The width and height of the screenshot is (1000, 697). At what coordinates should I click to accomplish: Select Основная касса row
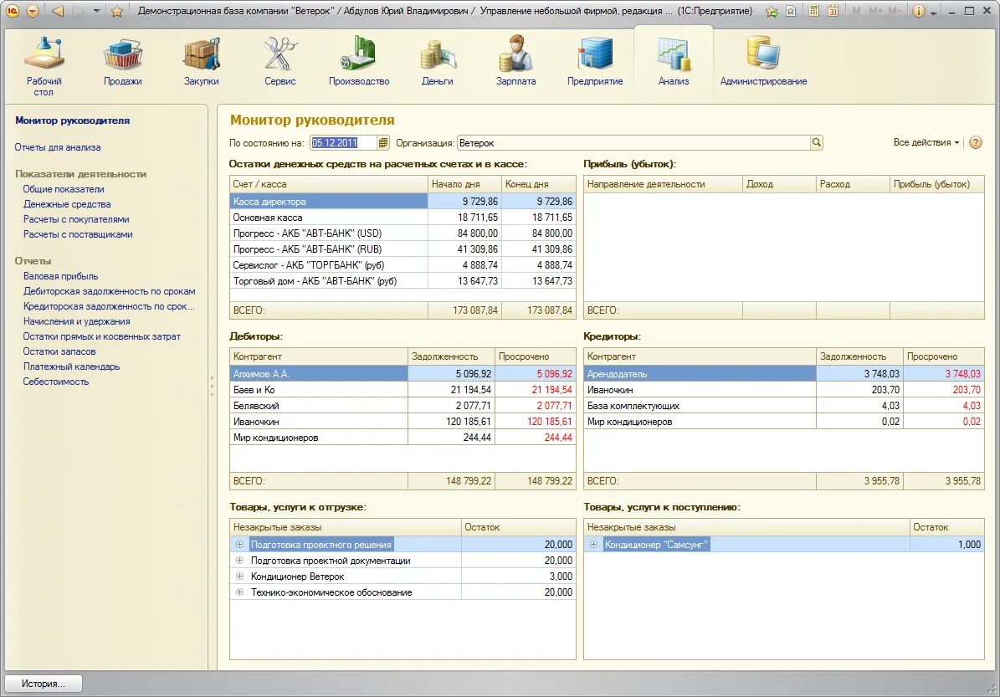[403, 218]
